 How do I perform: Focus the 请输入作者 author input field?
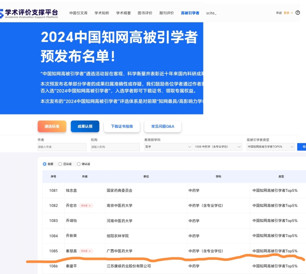tap(62, 147)
